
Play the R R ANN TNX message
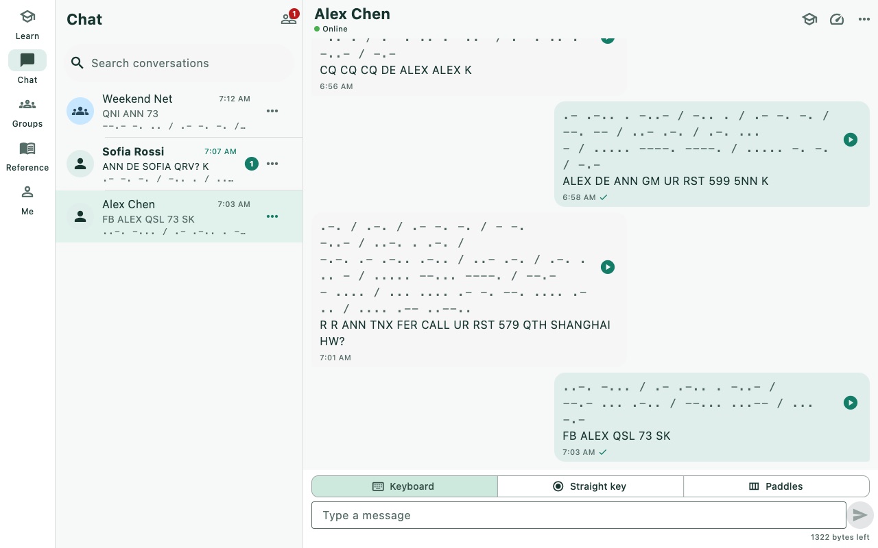point(608,267)
